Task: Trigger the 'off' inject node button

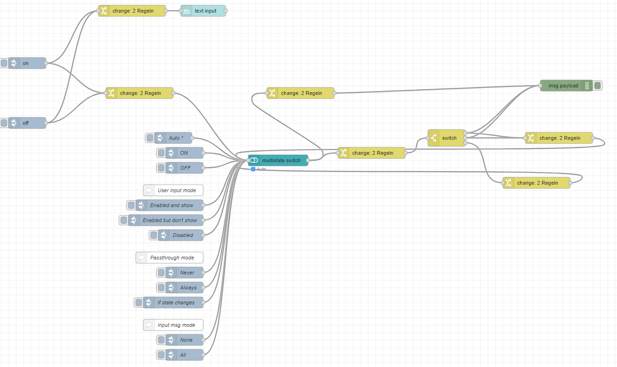Action: tap(4, 123)
